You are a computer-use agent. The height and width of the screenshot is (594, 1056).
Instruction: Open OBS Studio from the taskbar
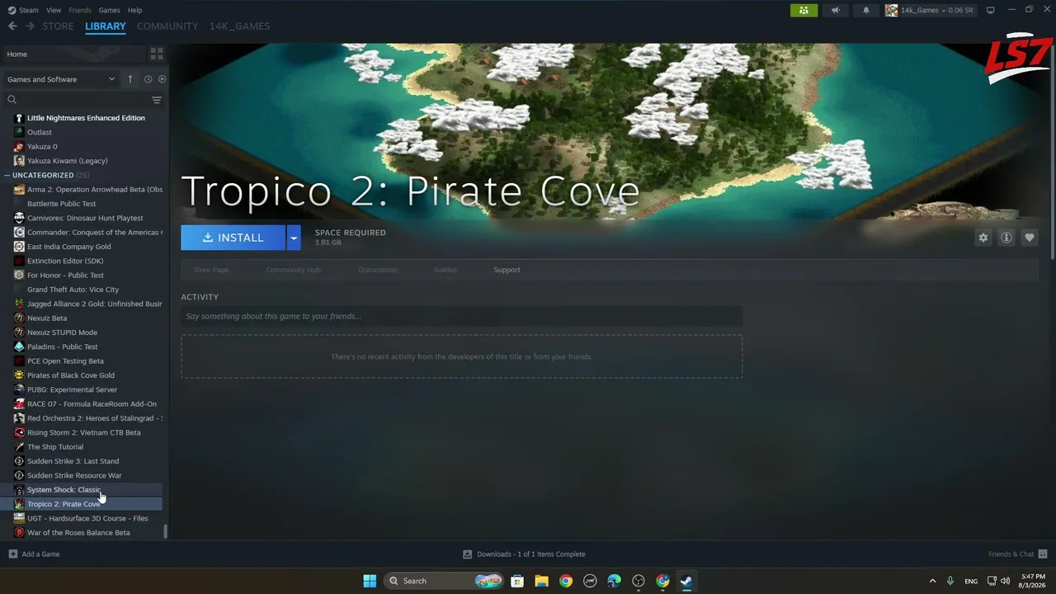click(639, 581)
